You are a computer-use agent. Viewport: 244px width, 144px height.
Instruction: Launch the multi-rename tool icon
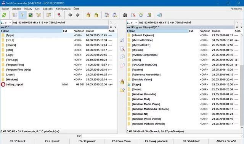point(133,15)
